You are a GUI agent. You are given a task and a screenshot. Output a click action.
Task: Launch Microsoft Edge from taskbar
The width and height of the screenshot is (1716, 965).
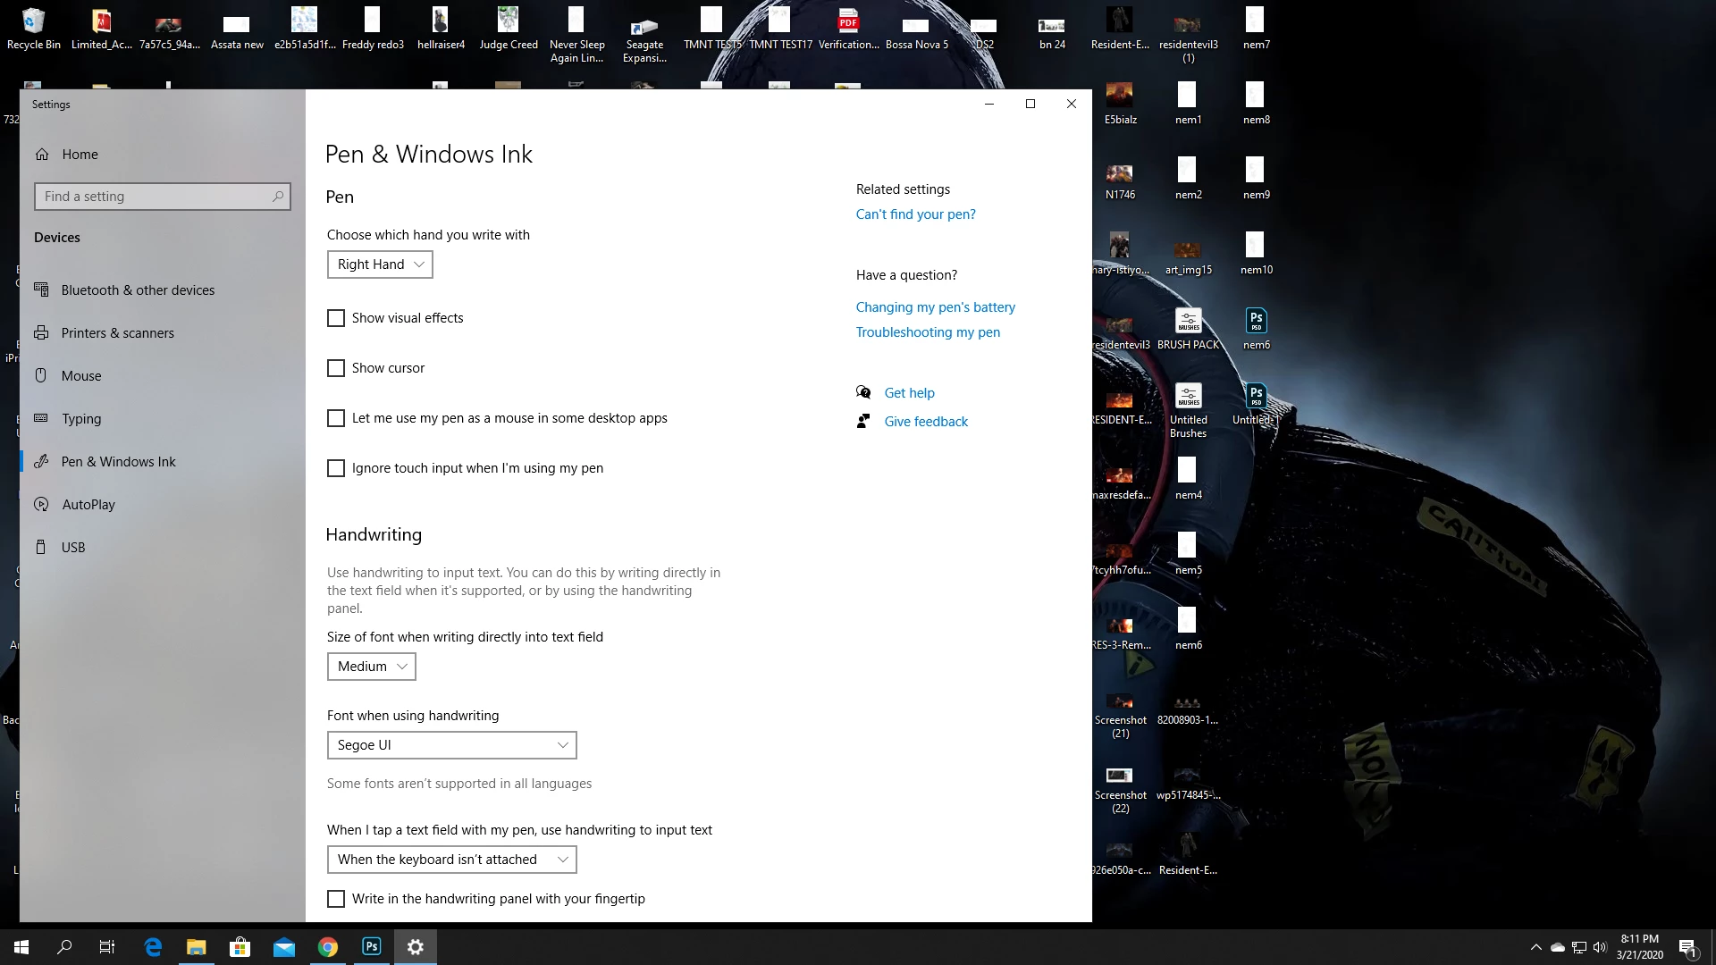(x=153, y=947)
